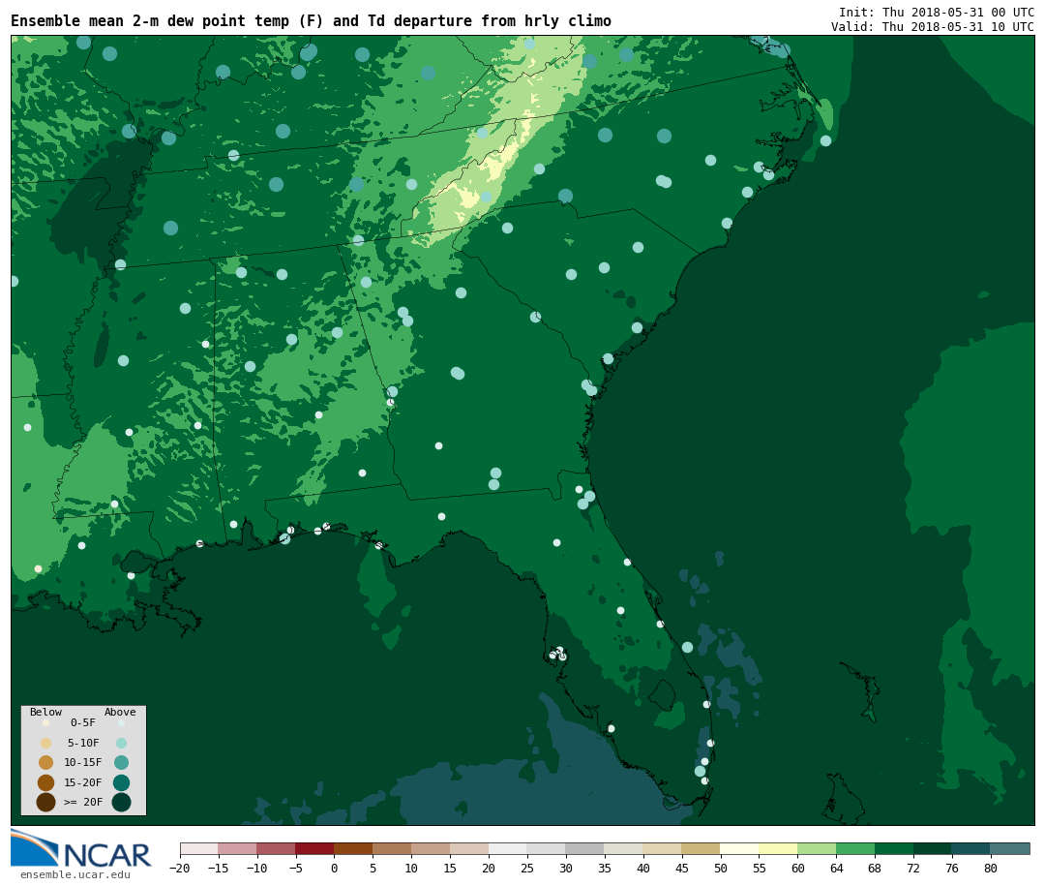Click the Above 0-5F pale legend circle
1045x886 pixels.
tap(121, 722)
